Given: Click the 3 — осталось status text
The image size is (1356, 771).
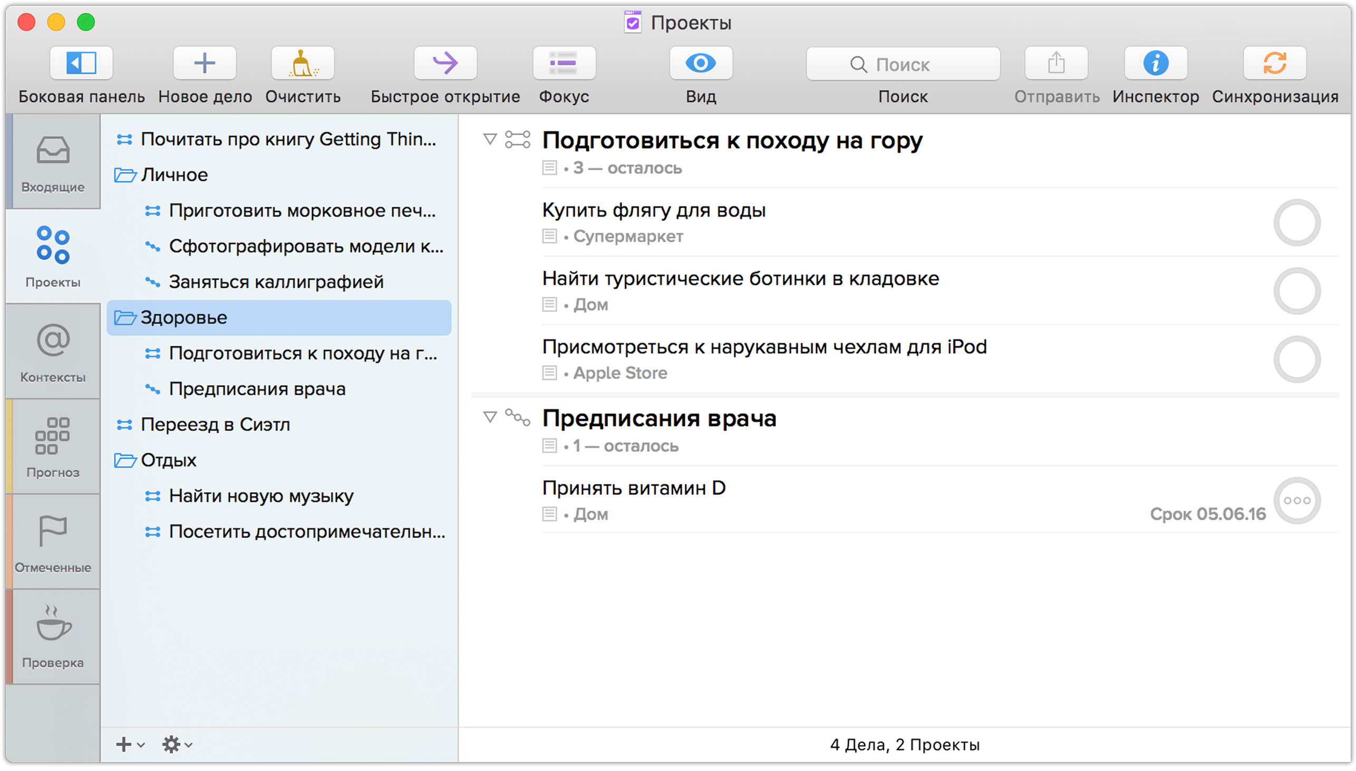Looking at the screenshot, I should pos(627,168).
